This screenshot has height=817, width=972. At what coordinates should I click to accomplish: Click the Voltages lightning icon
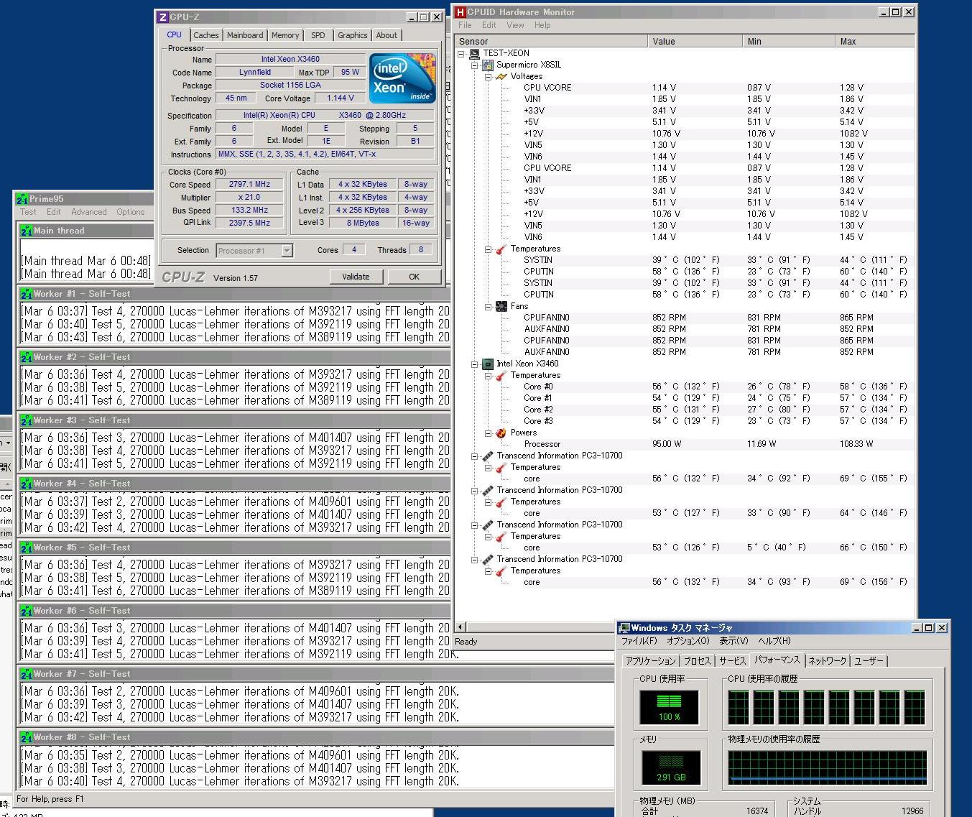[501, 76]
